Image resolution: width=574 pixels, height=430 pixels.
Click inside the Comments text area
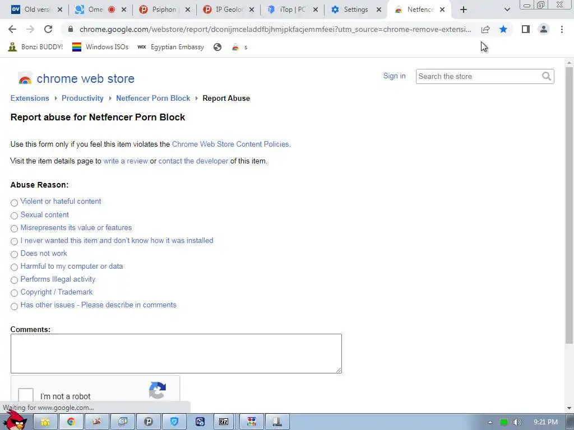(176, 354)
